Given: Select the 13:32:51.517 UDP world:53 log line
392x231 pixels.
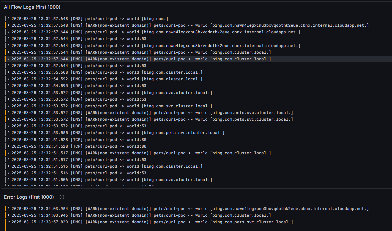Looking at the screenshot, I should [199, 160].
